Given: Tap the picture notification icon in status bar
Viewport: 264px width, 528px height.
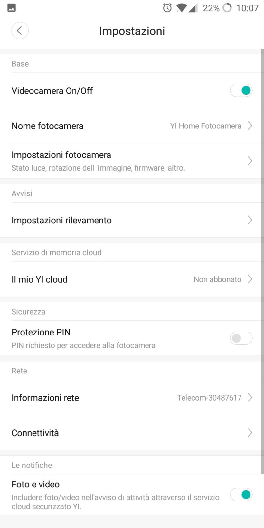Looking at the screenshot, I should tap(12, 8).
